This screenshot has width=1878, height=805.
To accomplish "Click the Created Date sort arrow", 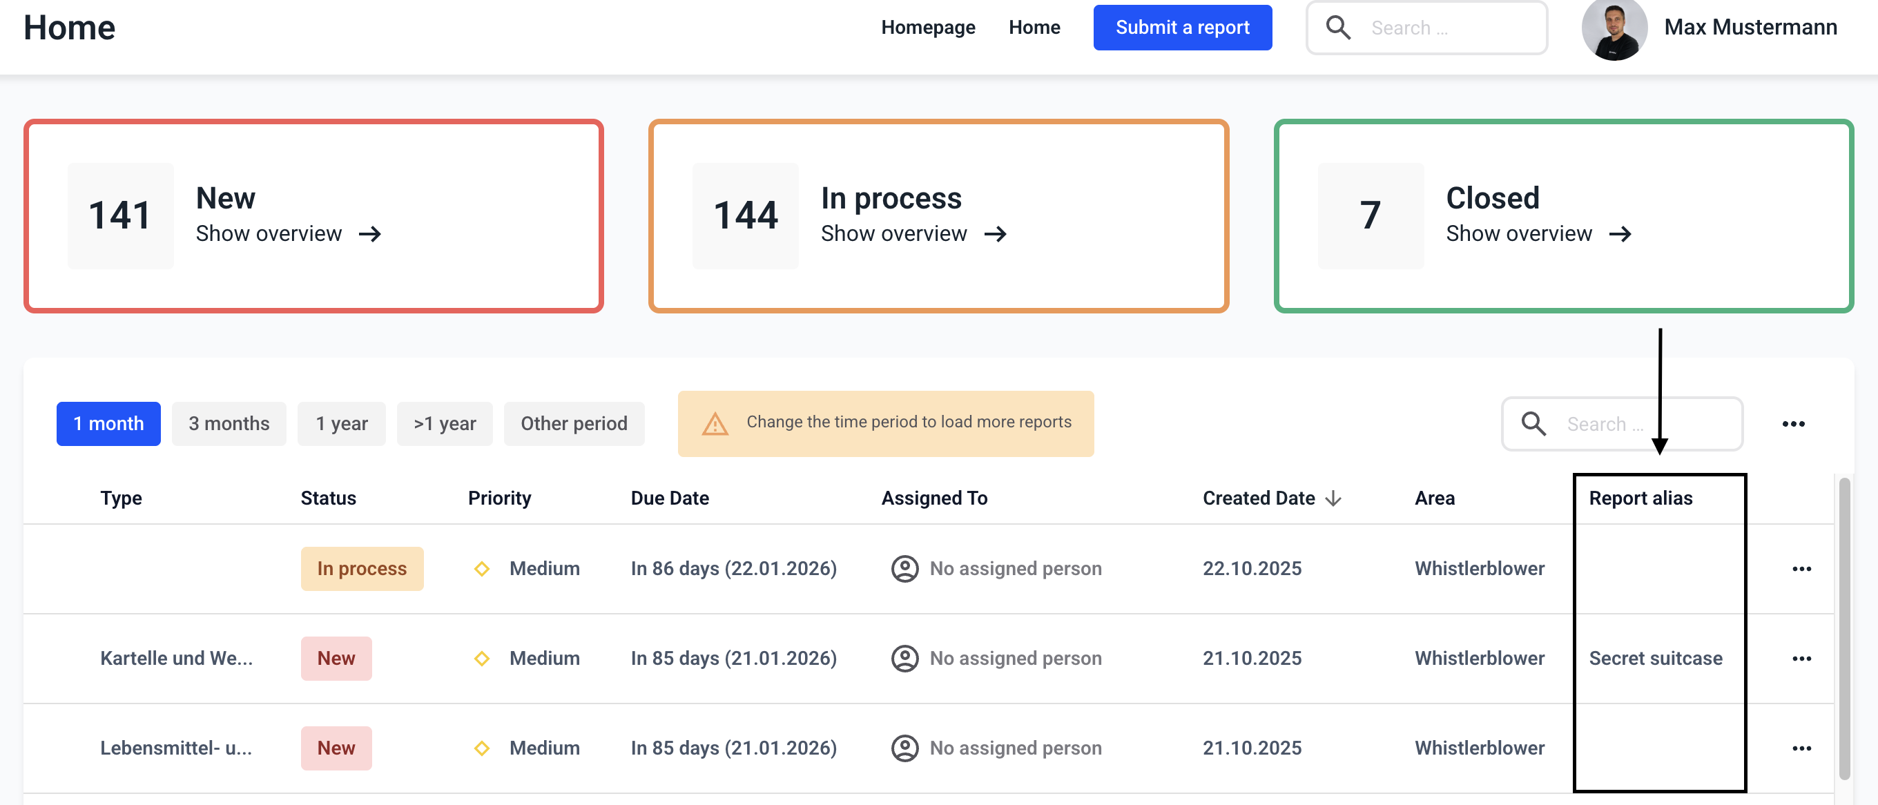I will (x=1333, y=498).
